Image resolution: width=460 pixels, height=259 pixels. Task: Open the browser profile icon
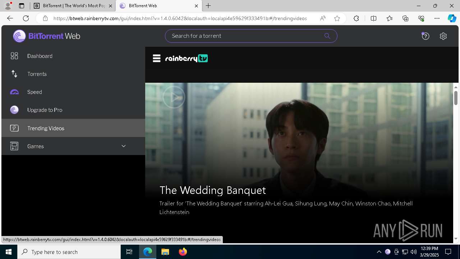pos(8,6)
